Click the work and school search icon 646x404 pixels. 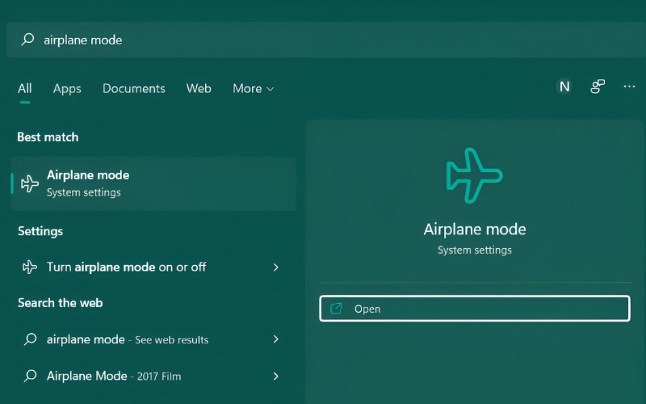pyautogui.click(x=598, y=87)
